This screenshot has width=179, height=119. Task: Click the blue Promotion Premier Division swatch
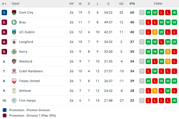(5, 110)
